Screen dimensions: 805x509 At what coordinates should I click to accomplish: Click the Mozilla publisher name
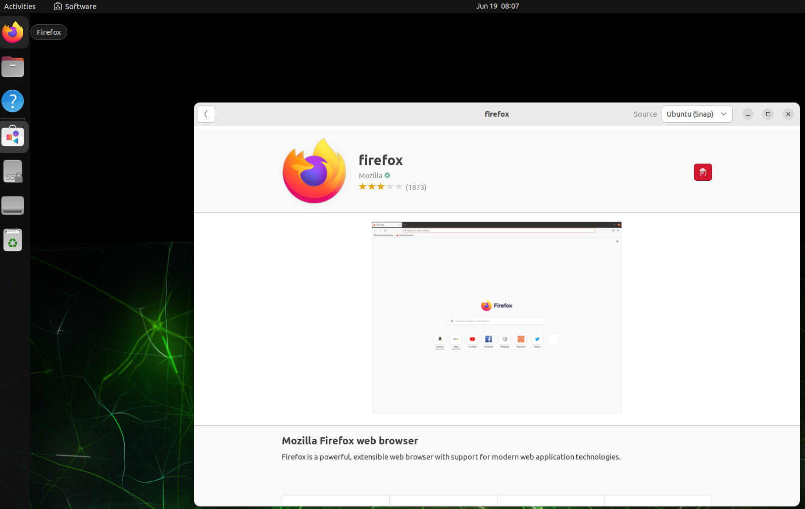(x=370, y=176)
